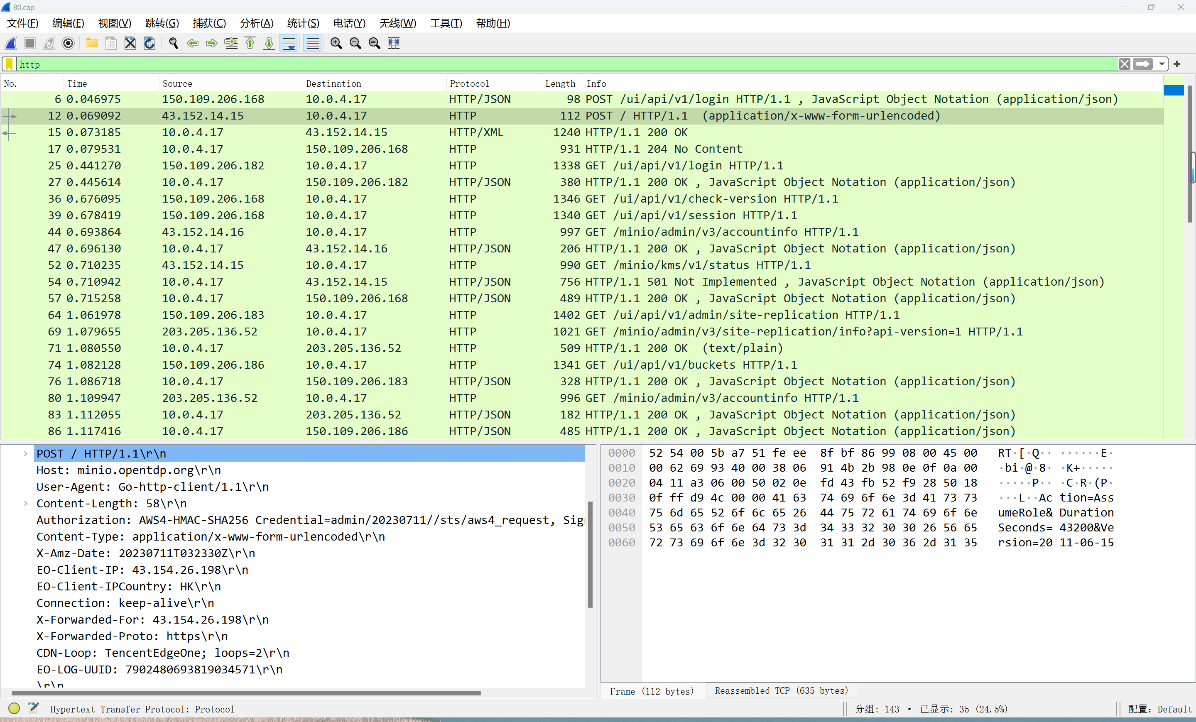Open capture options gear icon

point(69,43)
